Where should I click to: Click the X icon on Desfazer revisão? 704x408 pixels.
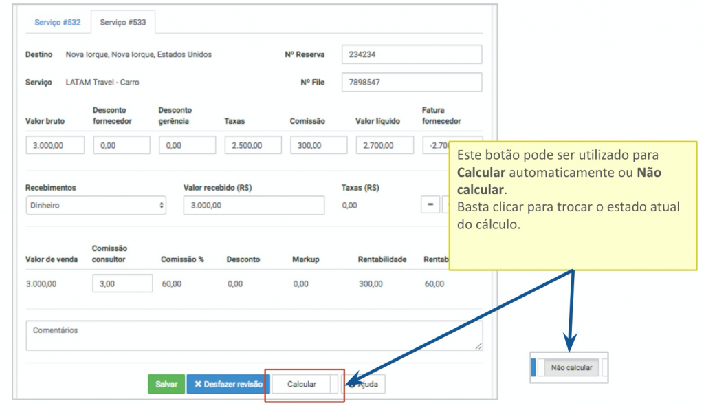[x=198, y=384]
